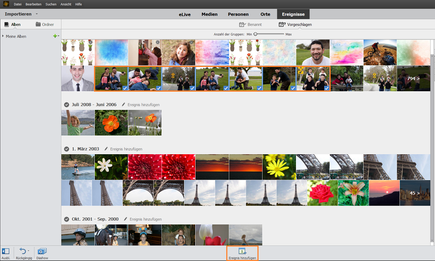Toggle checkmark on fourth selected family photo

click(x=226, y=88)
